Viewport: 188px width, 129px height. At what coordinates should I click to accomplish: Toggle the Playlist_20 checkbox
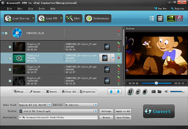pos(10,80)
